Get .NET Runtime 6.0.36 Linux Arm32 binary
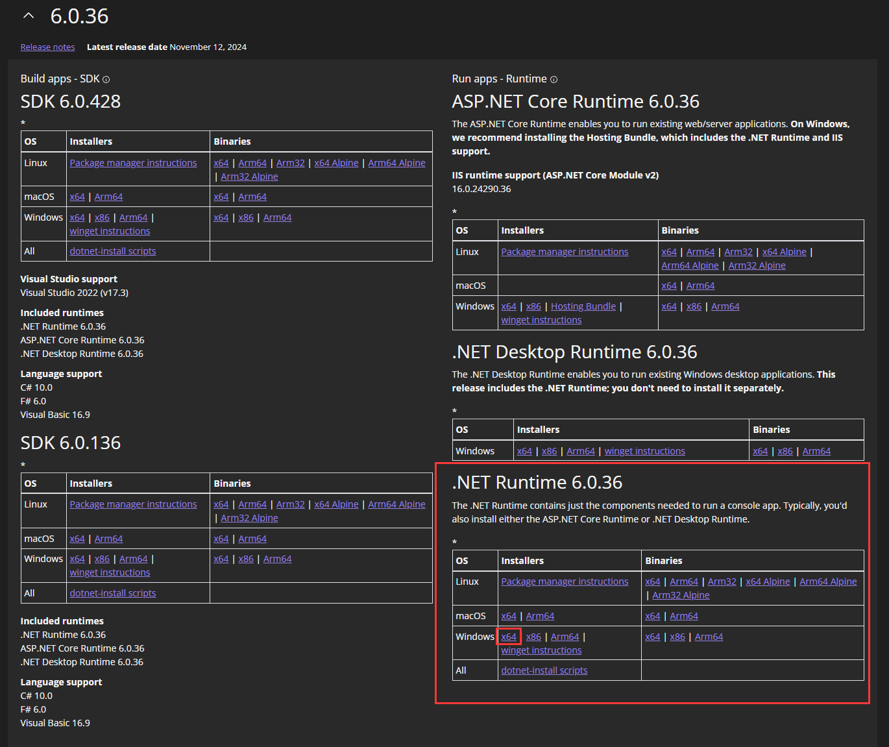889x747 pixels. (x=722, y=582)
